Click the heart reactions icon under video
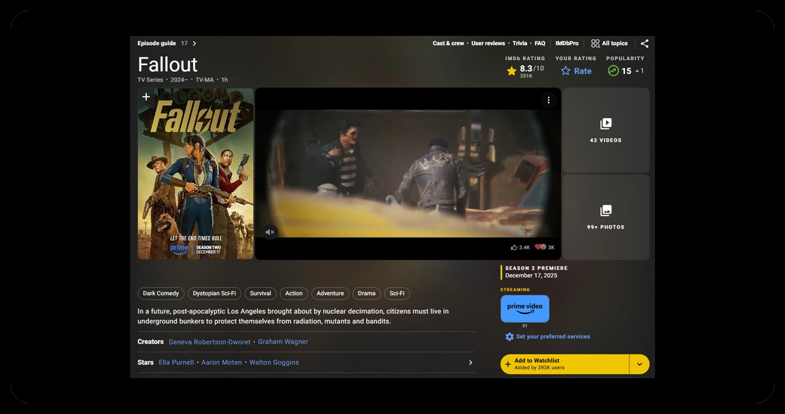This screenshot has width=785, height=414. [x=540, y=247]
